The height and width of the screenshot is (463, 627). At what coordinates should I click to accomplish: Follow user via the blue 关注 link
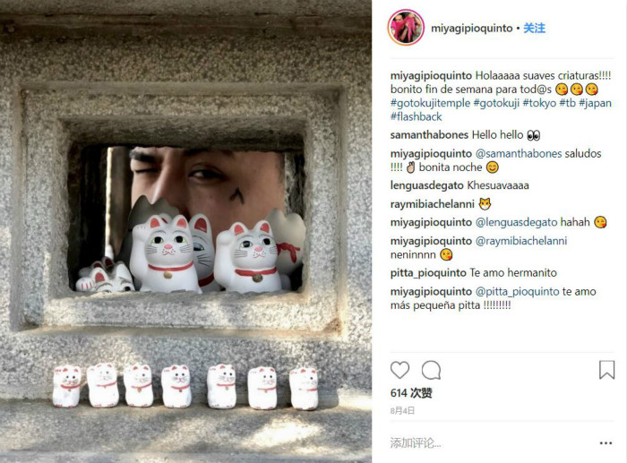coord(534,28)
